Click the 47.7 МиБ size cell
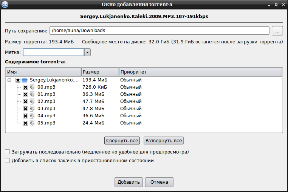This screenshot has width=288, height=192. coord(93,101)
